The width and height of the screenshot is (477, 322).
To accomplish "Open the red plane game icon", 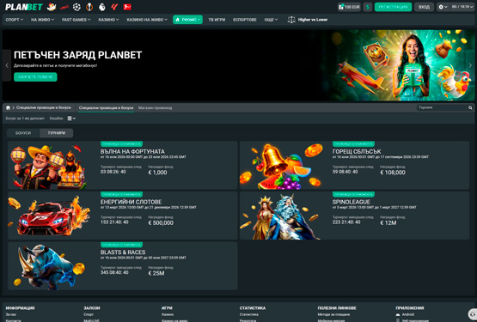I will click(64, 7).
